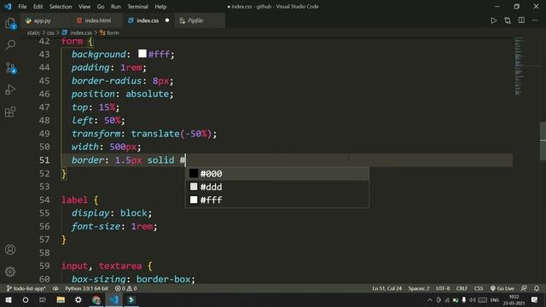Open the Selection menu
Screen dimensions: 546x307
pyautogui.click(x=61, y=7)
